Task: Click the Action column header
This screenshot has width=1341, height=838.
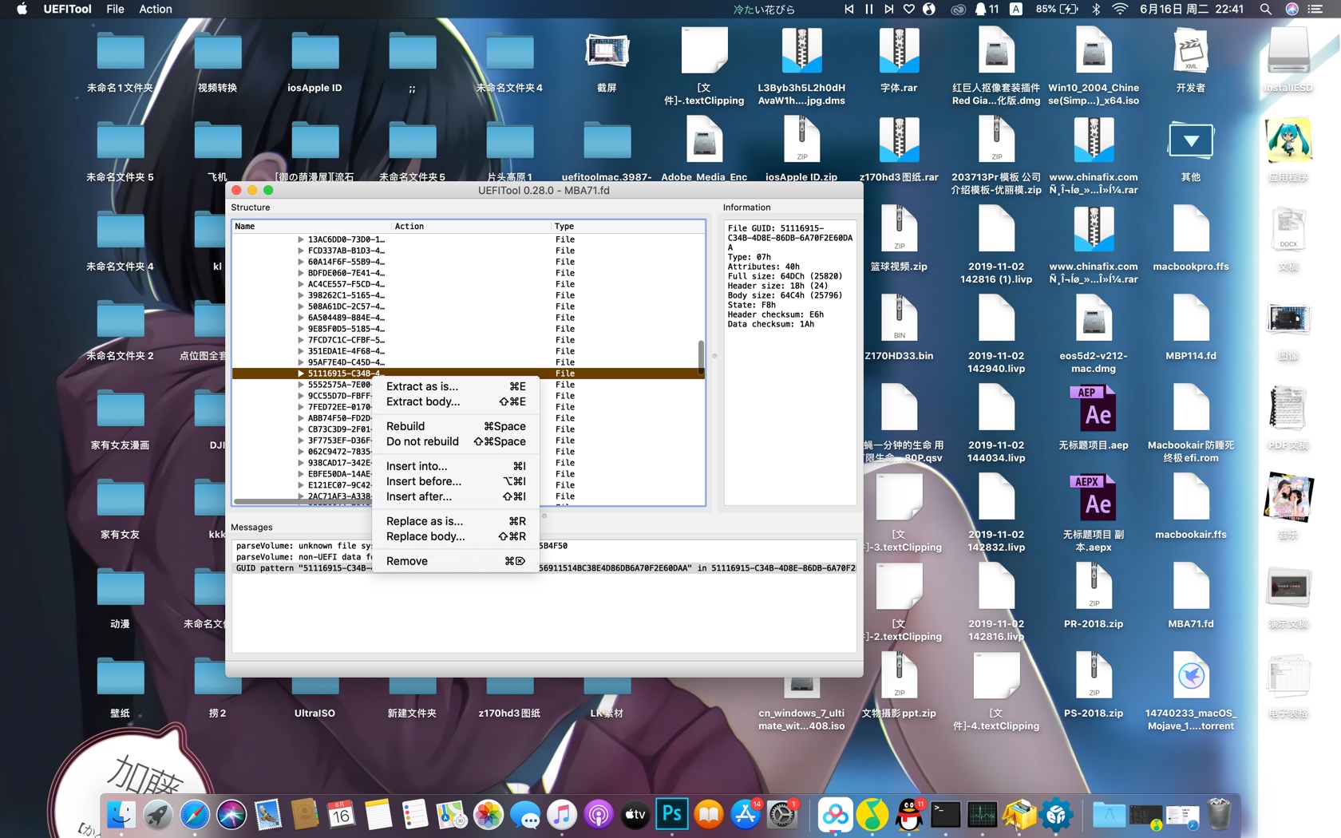Action: (471, 227)
